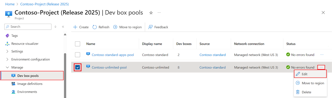Open Contoso-unlimited-pool link
Screen dimensions: 332x98
point(109,67)
